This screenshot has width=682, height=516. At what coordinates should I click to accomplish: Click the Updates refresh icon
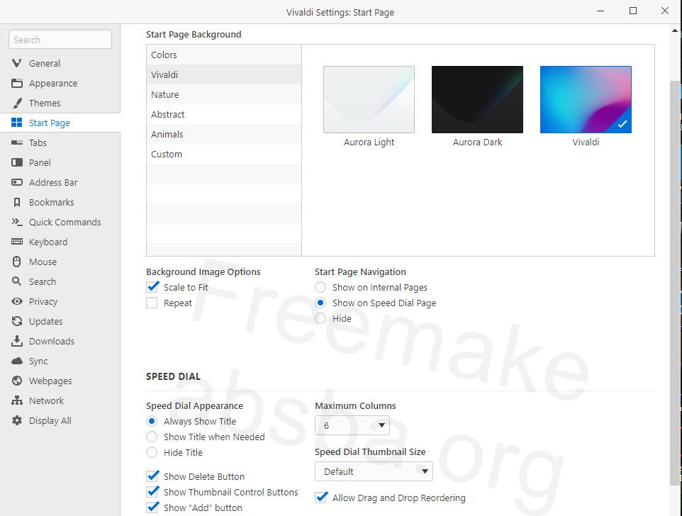coord(16,321)
